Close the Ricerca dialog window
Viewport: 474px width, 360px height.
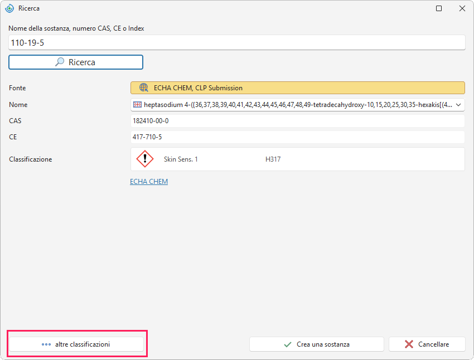tap(462, 8)
